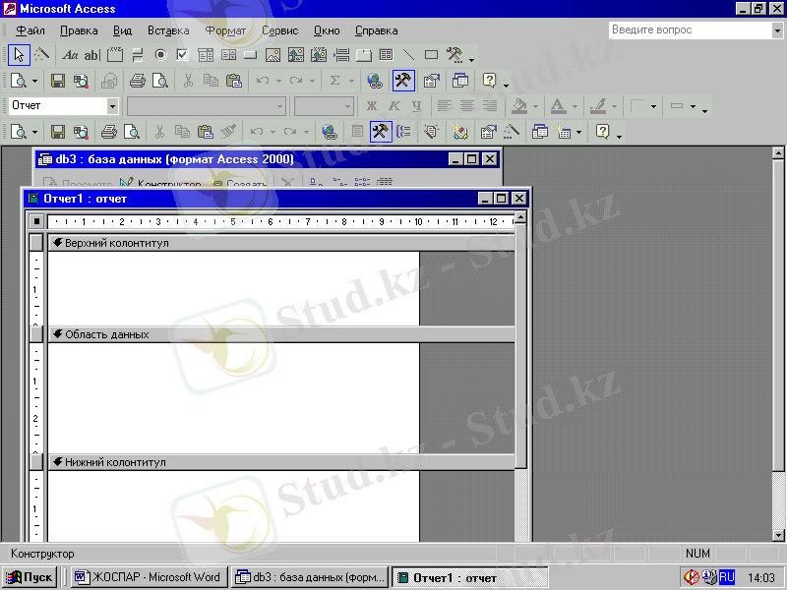The width and height of the screenshot is (787, 590).
Task: Open the New Object dropdown arrow
Action: point(578,131)
